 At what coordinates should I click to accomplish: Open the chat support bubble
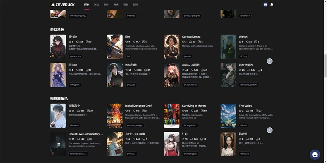pos(315,155)
